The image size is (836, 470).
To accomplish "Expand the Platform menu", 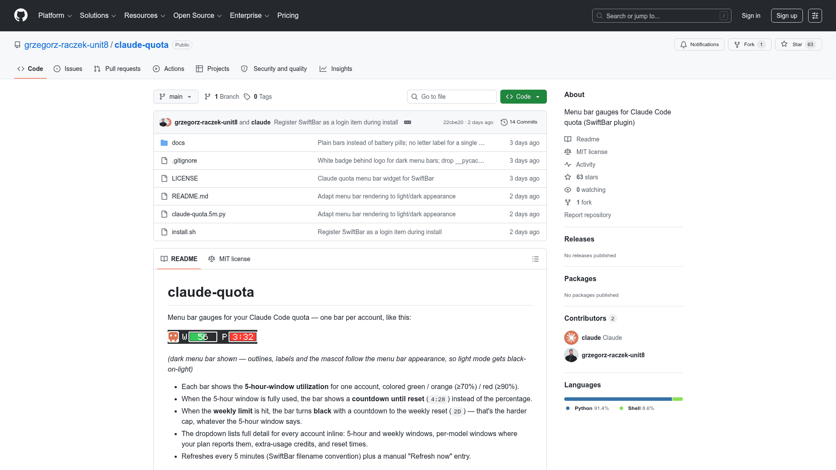I will [55, 16].
